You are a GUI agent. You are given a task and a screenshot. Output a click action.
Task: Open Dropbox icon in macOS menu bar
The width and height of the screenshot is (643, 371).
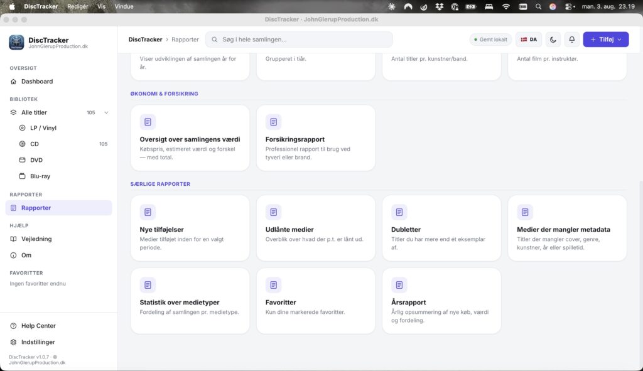tap(439, 6)
